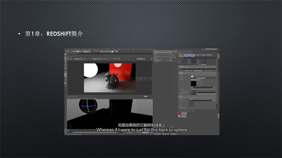Screen dimensions: 282x158
Task: Click the yellow-ended slider in light attributes
Action: [x=206, y=94]
